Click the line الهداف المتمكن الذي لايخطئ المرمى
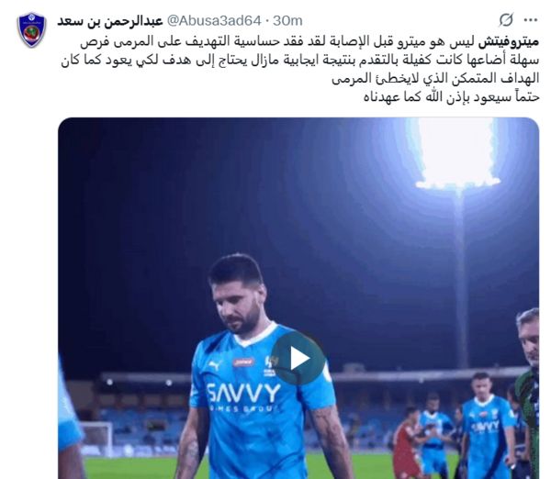The height and width of the screenshot is (479, 551). tap(435, 79)
